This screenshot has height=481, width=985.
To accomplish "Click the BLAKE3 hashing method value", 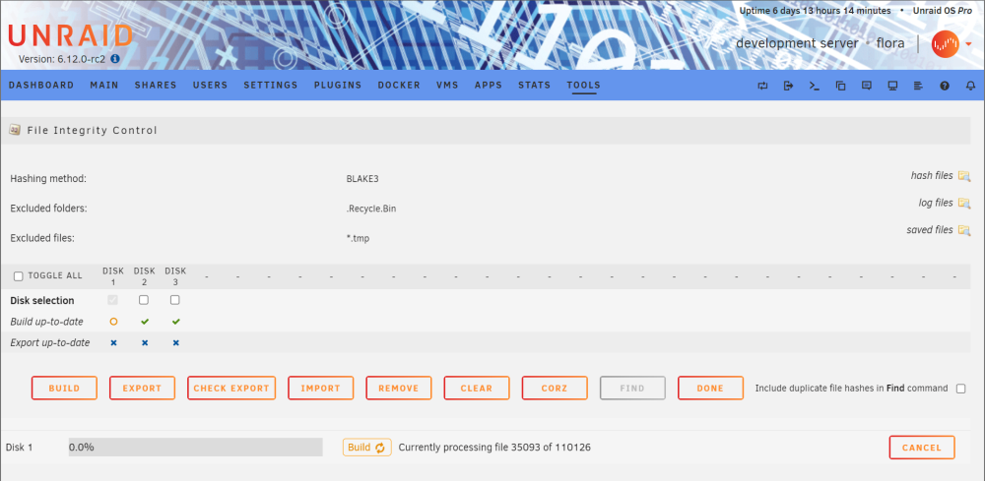I will click(x=362, y=179).
